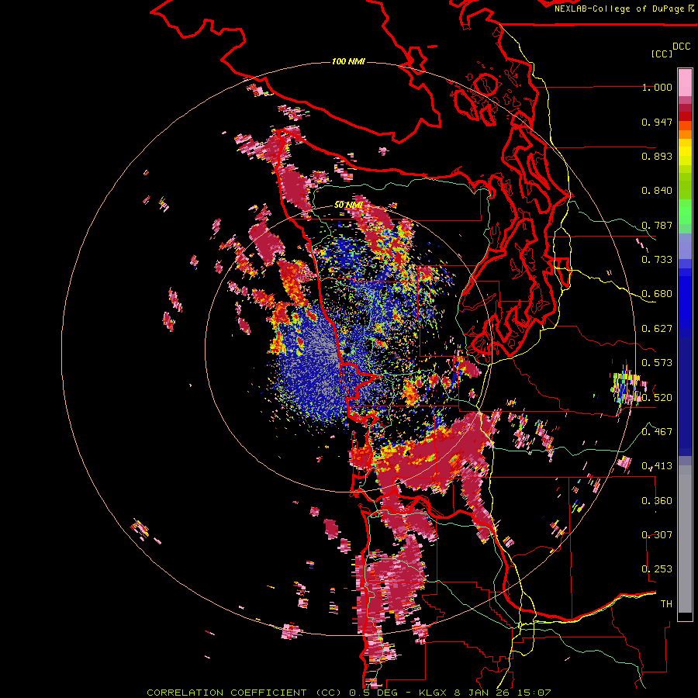698x698 pixels.
Task: Click the [CC] units label
Action: tap(662, 54)
